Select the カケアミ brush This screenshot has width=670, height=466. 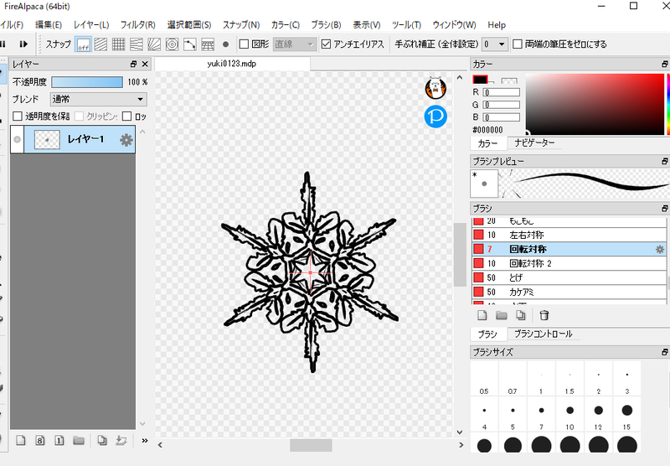[569, 292]
